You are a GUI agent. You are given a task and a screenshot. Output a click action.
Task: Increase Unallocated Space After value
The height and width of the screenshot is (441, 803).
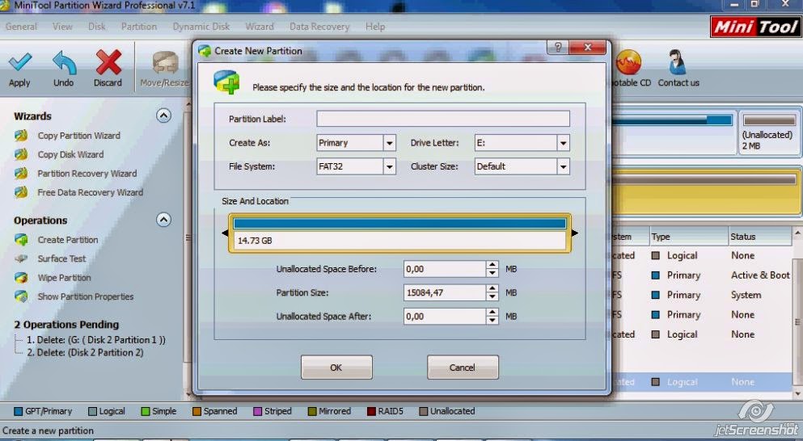coord(492,312)
